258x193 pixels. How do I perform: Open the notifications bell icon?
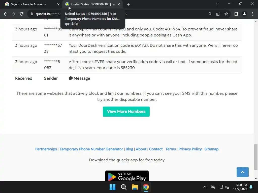(251, 187)
